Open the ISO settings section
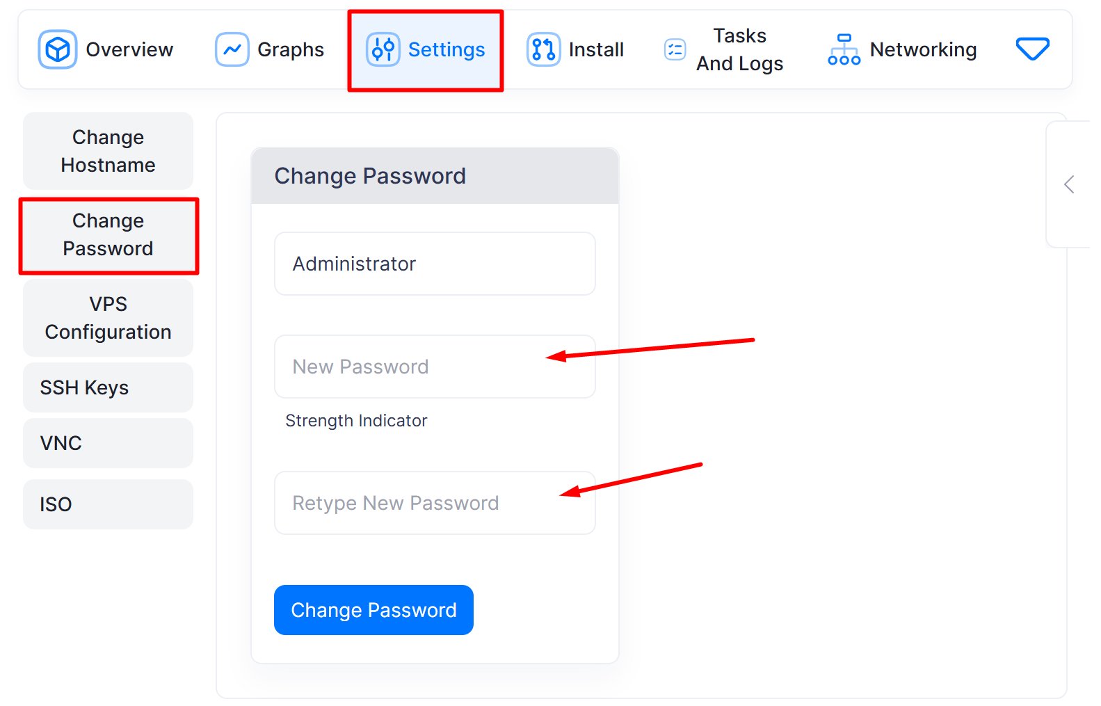Screen dimensions: 1101x706 click(x=108, y=504)
